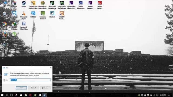Open Mail app from taskbar

pyautogui.click(x=21, y=95)
